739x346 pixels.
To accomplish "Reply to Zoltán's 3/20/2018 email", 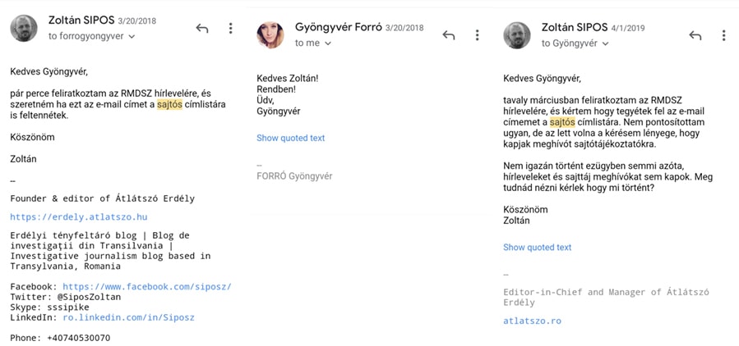I will [x=201, y=28].
